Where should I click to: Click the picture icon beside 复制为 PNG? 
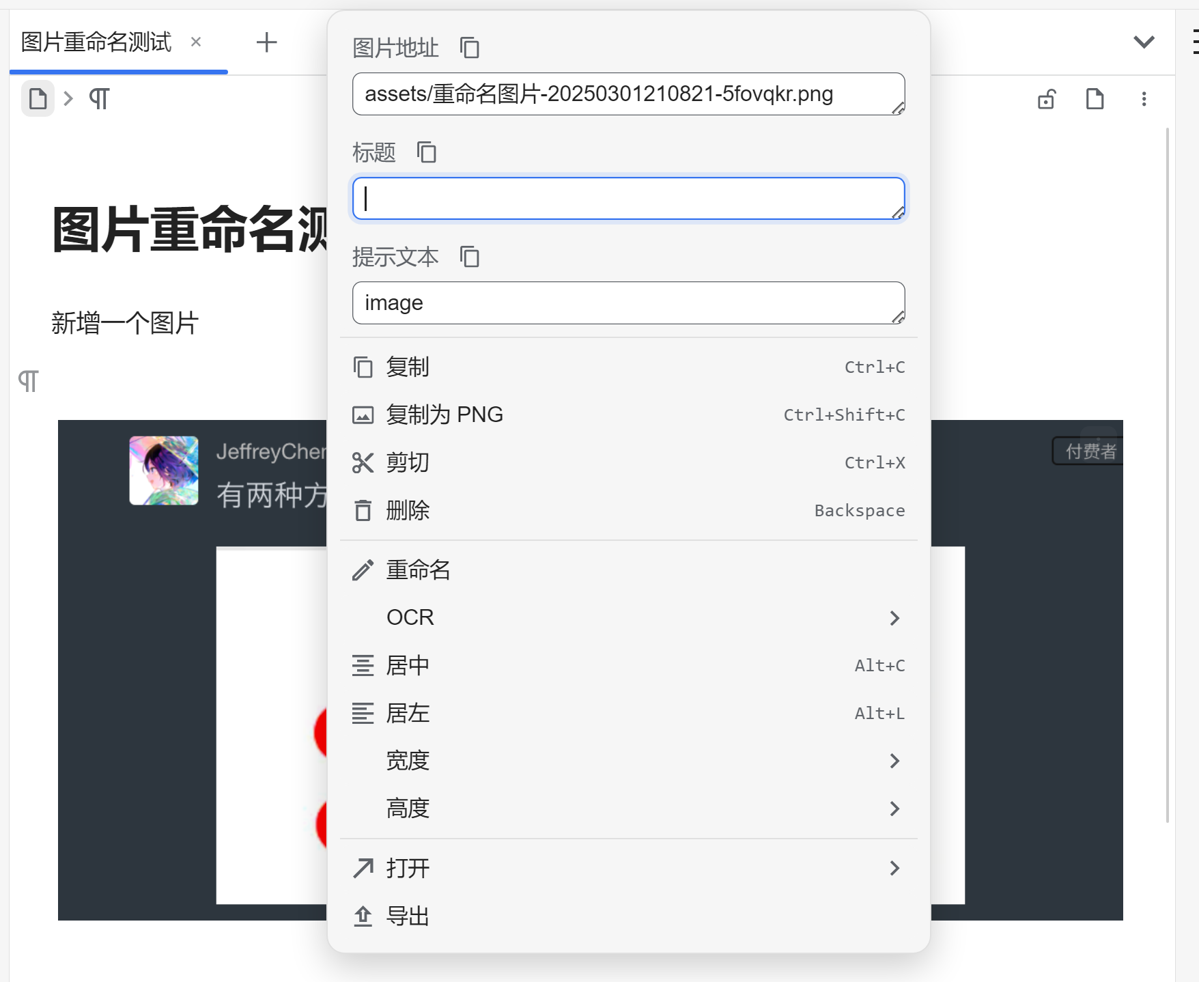[x=363, y=415]
